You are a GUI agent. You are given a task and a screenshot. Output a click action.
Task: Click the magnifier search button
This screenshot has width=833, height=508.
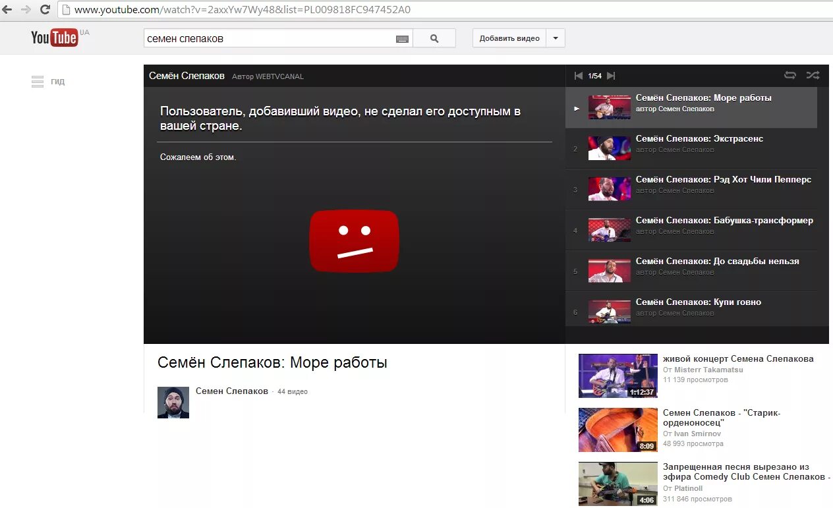point(434,38)
